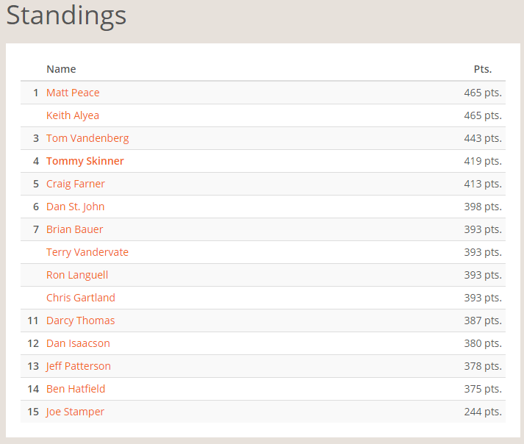Click the Standings page heading

tap(66, 15)
